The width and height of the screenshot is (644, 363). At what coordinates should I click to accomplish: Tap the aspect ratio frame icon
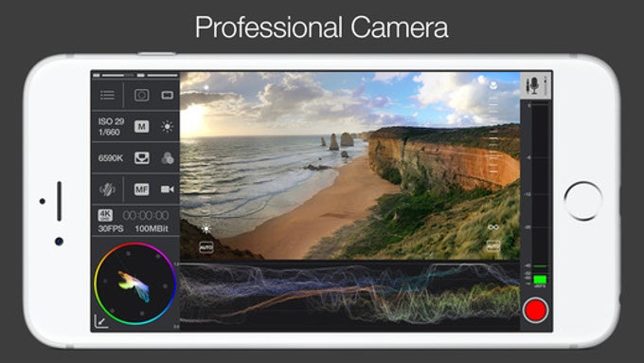pyautogui.click(x=168, y=96)
